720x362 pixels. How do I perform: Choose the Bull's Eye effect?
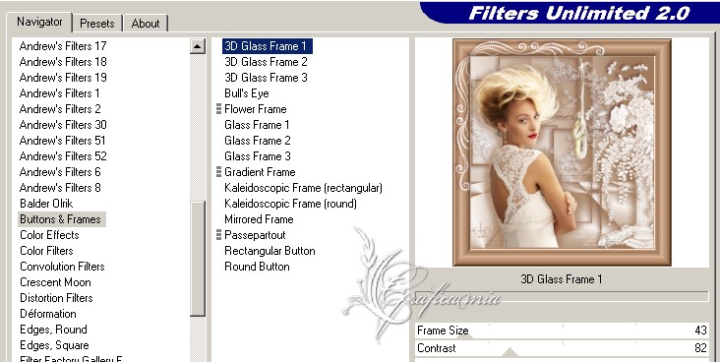[247, 93]
